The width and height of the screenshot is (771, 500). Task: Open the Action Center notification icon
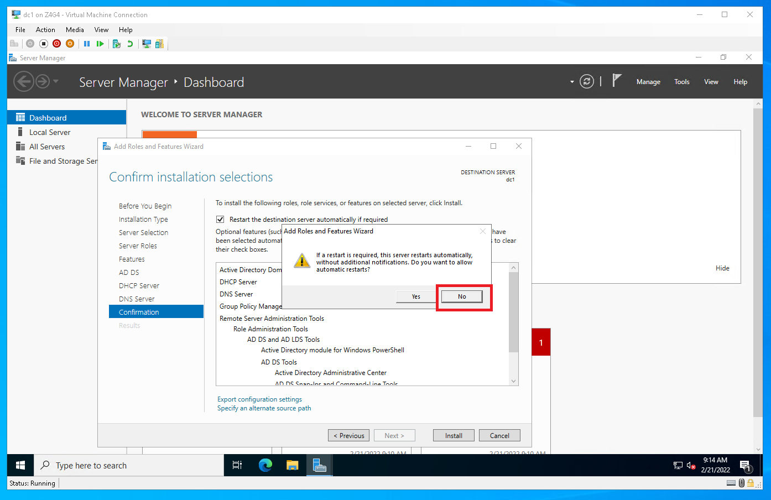(745, 466)
